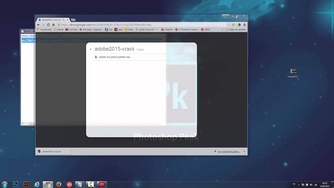Click the Notepad horizontal scrollbar left arrow
Screen dimensions: 334x188
pos(23,124)
